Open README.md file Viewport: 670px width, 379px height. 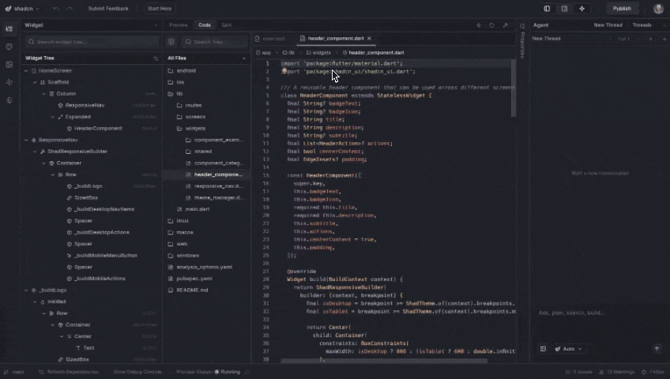coord(192,291)
